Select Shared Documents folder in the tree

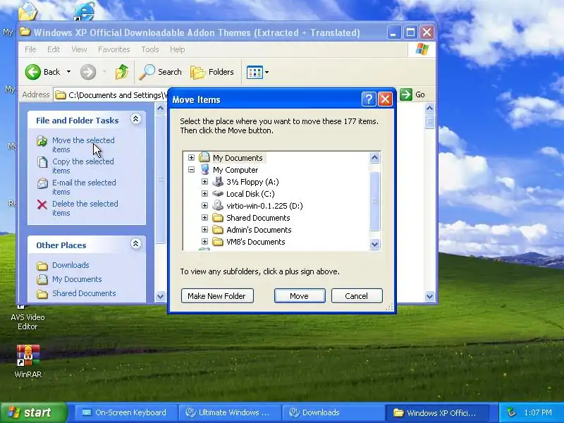click(x=258, y=218)
